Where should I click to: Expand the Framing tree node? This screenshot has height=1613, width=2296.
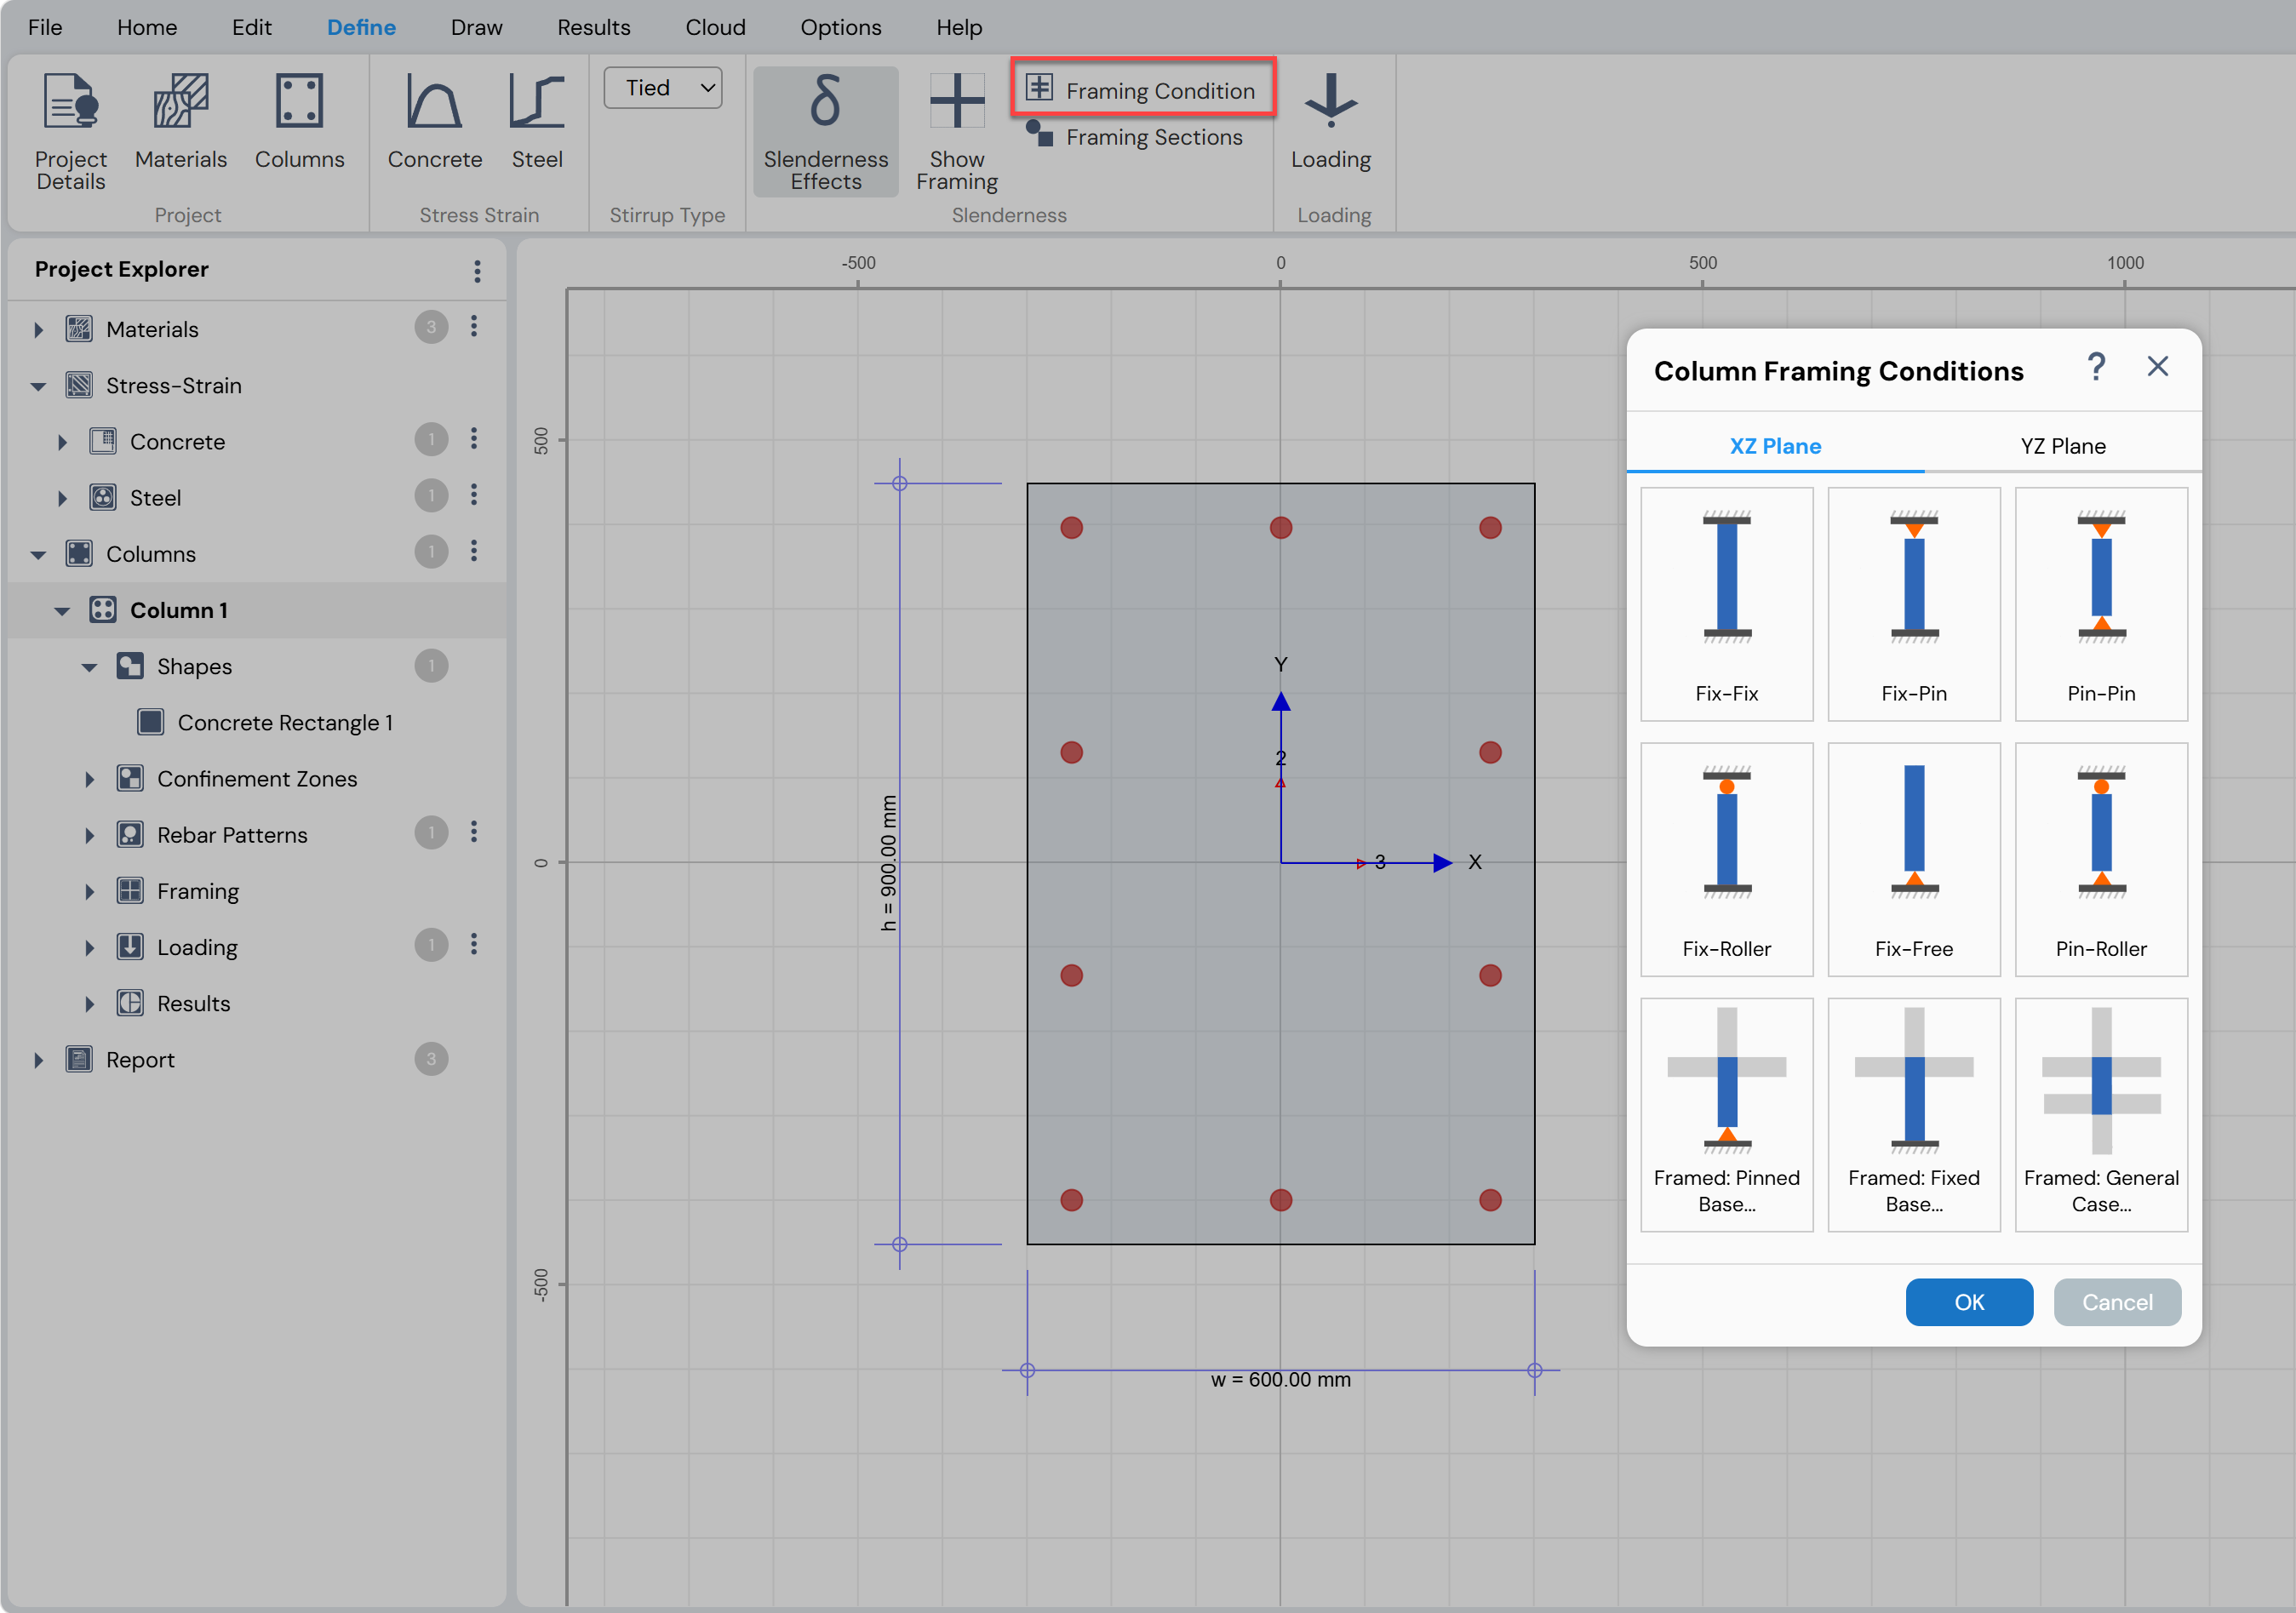pos(89,891)
